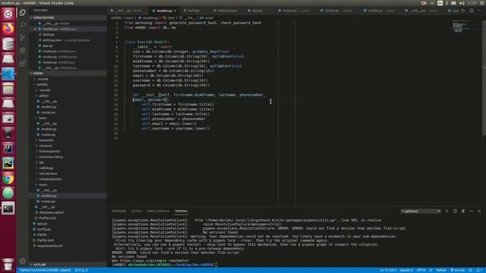Select Python interpreter in status bar
The width and height of the screenshot is (486, 273).
[x=46, y=270]
